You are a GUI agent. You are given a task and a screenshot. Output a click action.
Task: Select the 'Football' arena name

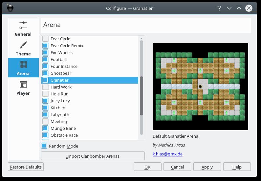click(58, 59)
